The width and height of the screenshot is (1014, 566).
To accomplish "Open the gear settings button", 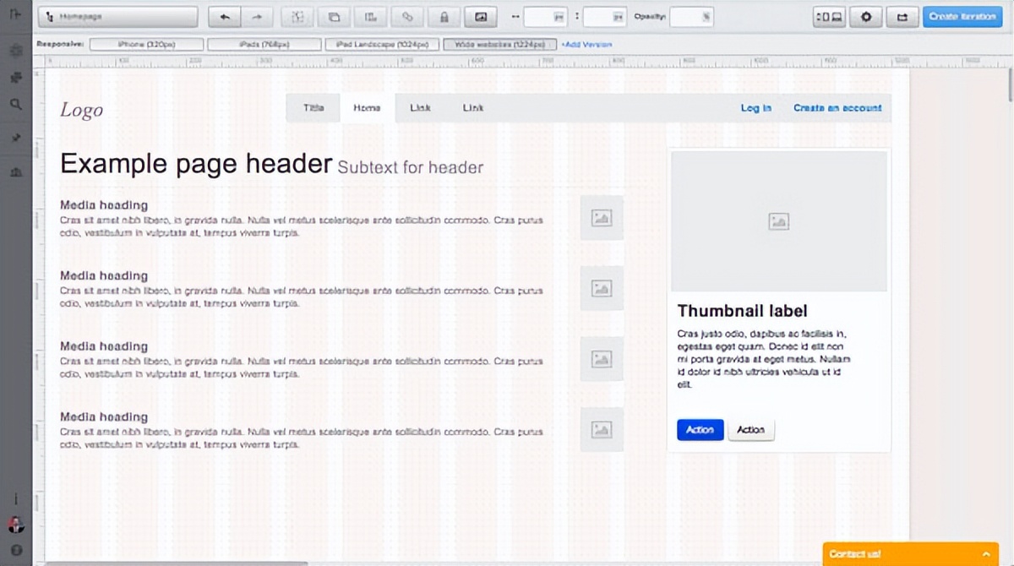I will (865, 17).
